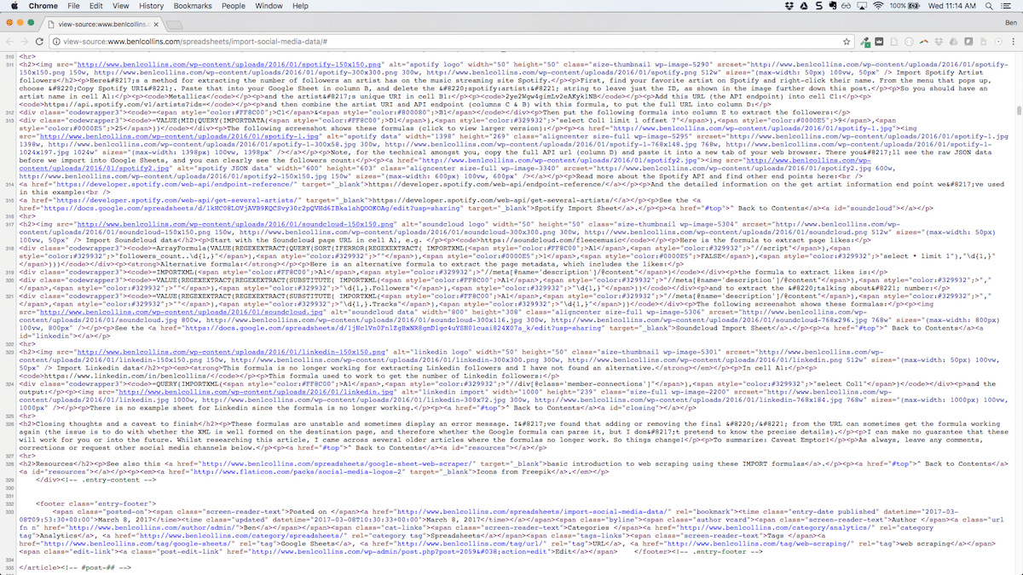Open the benlcollins.com/tag/url/ link
Viewport: 1023px width, 575px height.
(x=474, y=543)
